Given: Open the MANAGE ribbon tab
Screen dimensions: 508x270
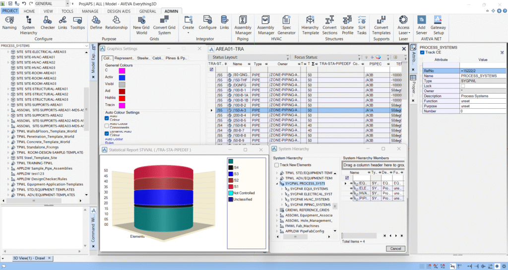Looking at the screenshot, I should pyautogui.click(x=90, y=11).
